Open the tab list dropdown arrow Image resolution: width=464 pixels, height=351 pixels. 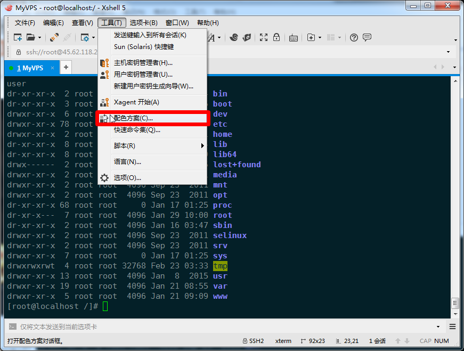pyautogui.click(x=454, y=67)
